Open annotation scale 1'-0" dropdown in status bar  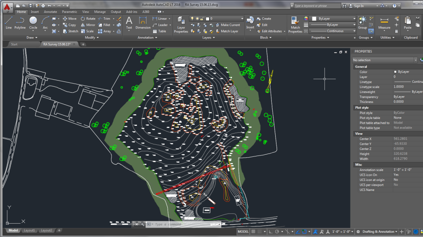pos(343,232)
